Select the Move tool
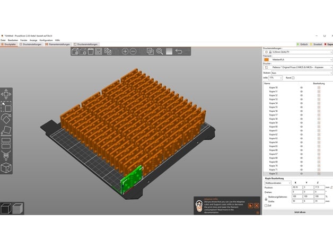The height and width of the screenshot is (250, 333). click(6, 94)
